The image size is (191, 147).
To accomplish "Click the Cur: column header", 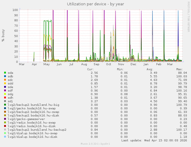I will pos(90,69).
